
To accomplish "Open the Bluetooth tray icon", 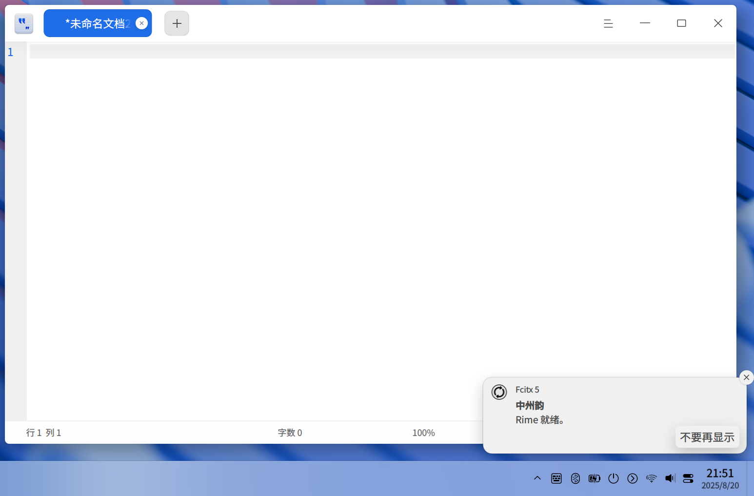I will [575, 478].
